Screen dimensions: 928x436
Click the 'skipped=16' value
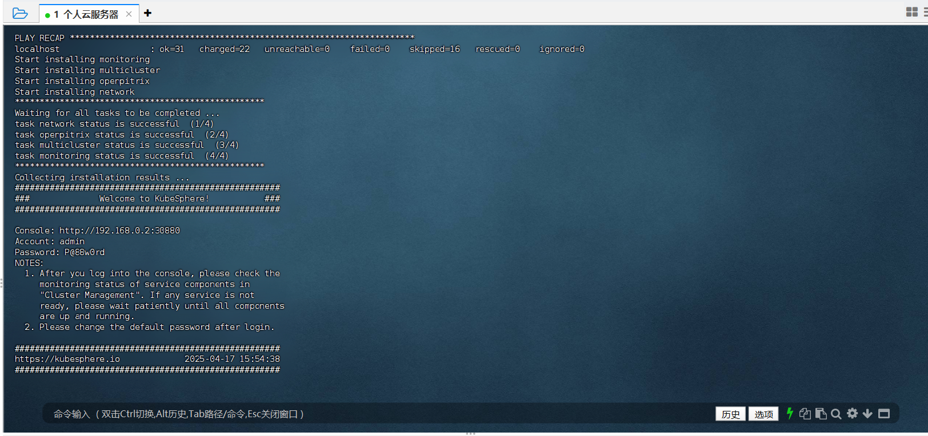point(435,49)
